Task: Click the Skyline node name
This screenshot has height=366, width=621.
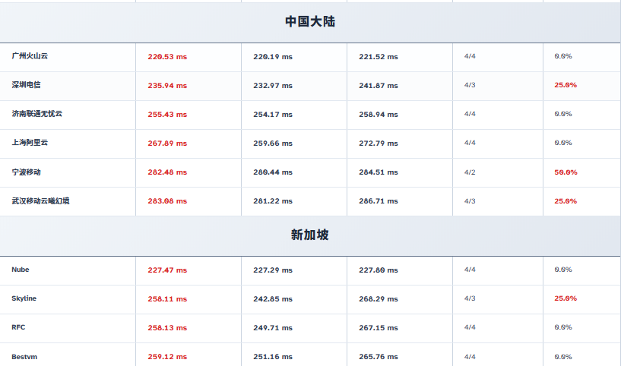Action: pos(24,298)
